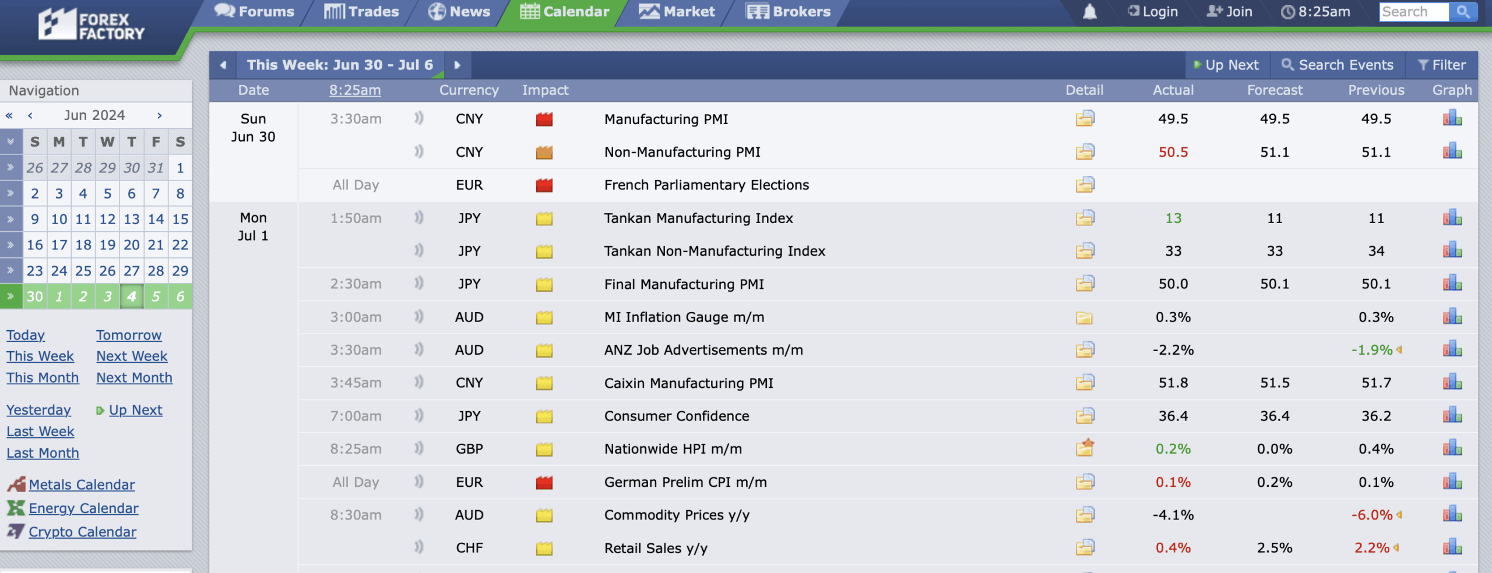This screenshot has width=1492, height=573.
Task: Click the Next Week link
Action: [x=132, y=356]
